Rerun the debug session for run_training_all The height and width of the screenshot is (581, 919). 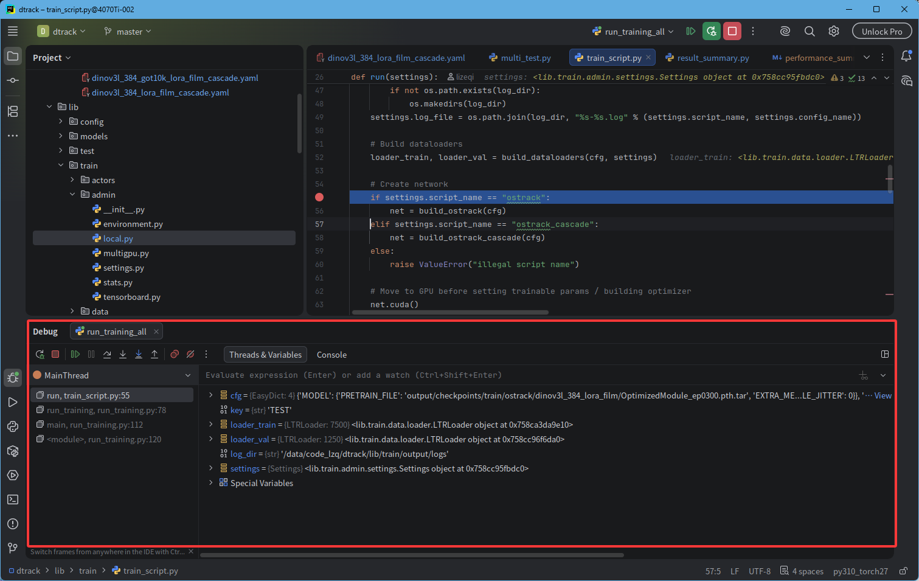40,354
